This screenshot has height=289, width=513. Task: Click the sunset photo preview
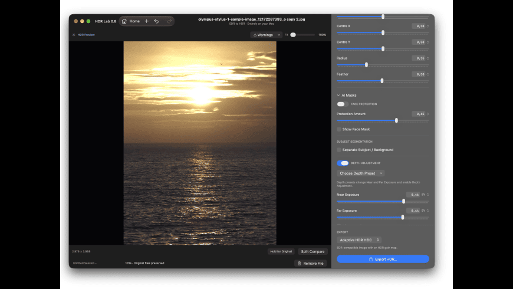(200, 143)
